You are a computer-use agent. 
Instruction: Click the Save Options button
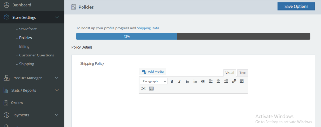[x=296, y=6]
